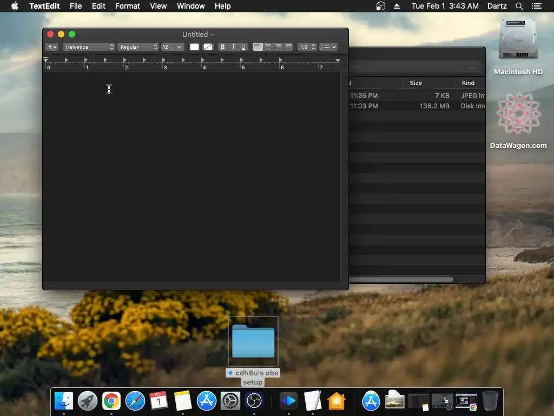
Task: Justify text alignment
Action: point(289,47)
